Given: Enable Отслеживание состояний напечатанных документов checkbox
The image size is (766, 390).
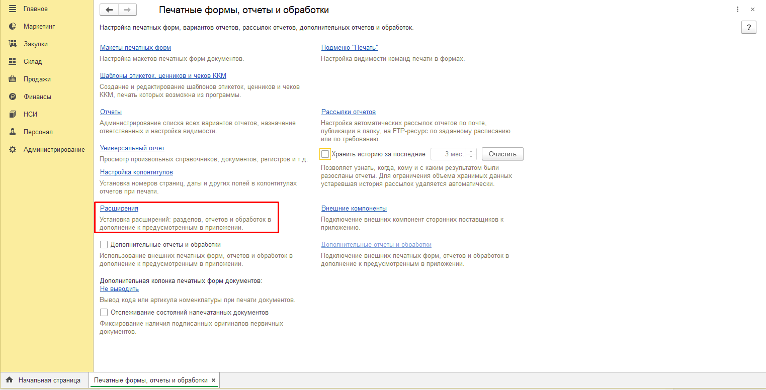Looking at the screenshot, I should (104, 313).
